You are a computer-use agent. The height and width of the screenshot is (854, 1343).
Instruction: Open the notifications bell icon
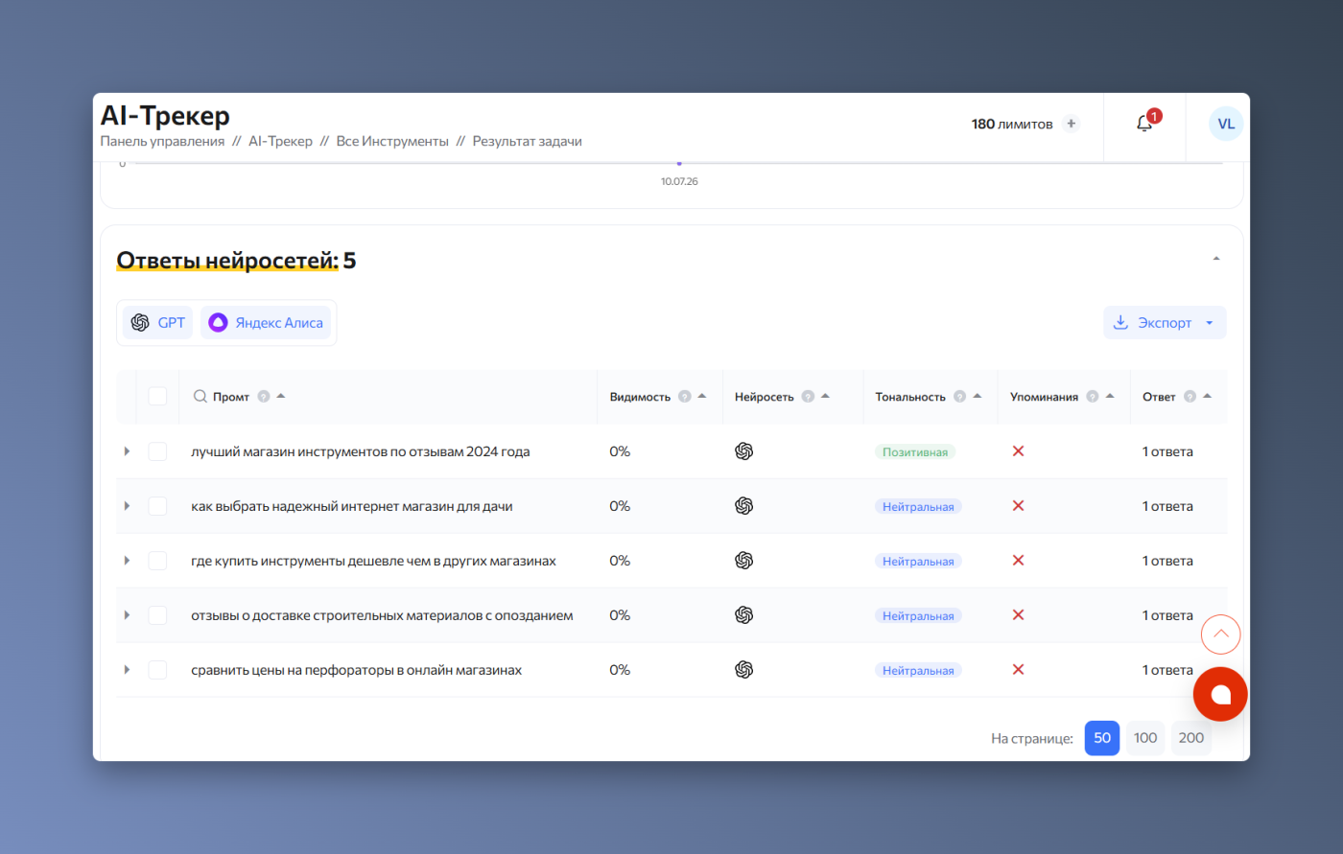[x=1144, y=124]
